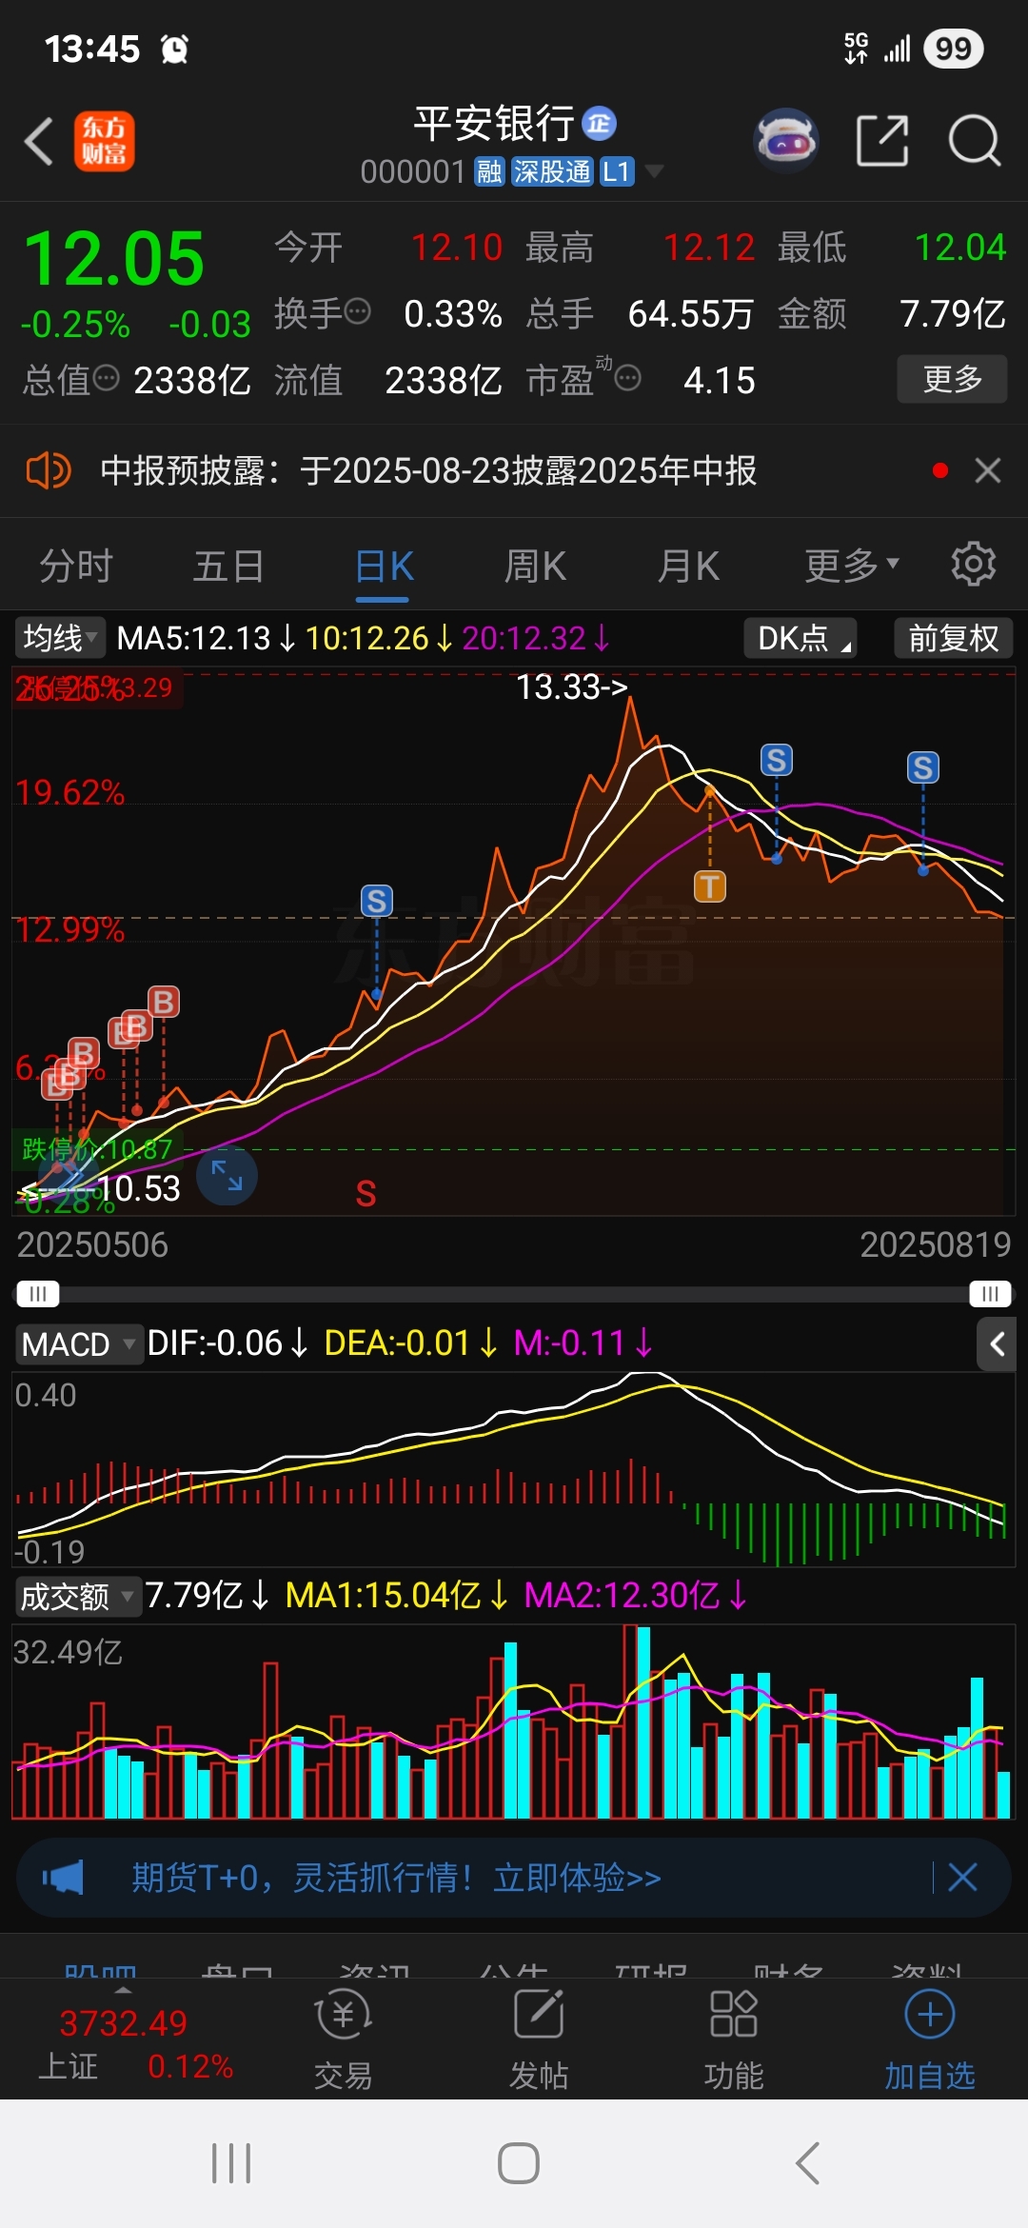This screenshot has width=1028, height=2228.
Task: Open the 中报预披露 announcement text
Action: 428,470
